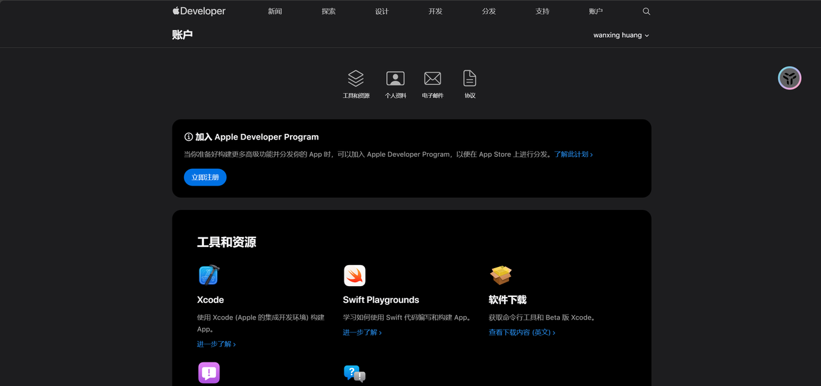
Task: Click the 软件下载 package box icon
Action: [x=501, y=275]
